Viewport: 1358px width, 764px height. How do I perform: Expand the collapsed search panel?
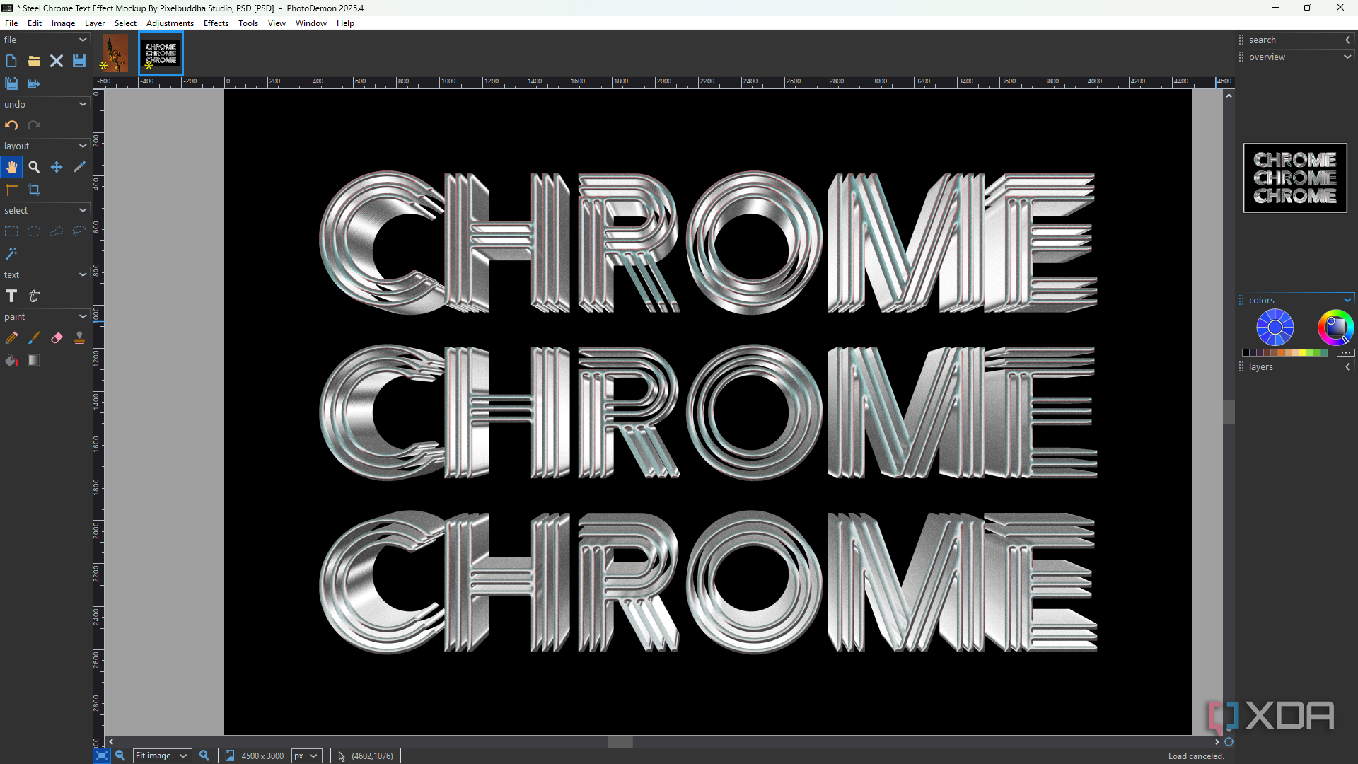1347,40
